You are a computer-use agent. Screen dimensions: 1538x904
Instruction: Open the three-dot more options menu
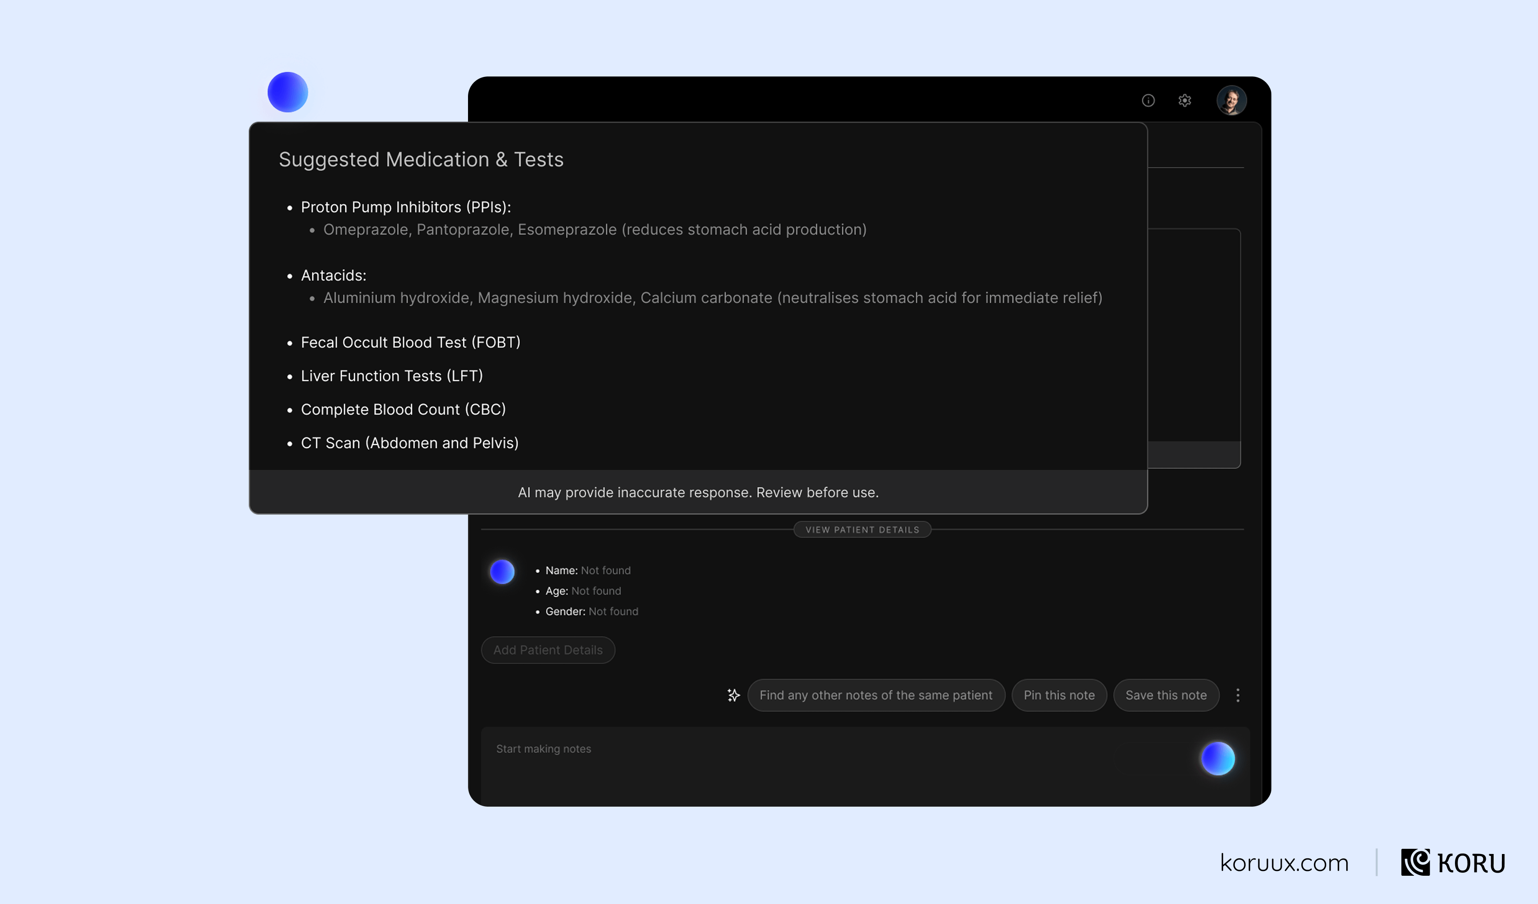tap(1238, 695)
